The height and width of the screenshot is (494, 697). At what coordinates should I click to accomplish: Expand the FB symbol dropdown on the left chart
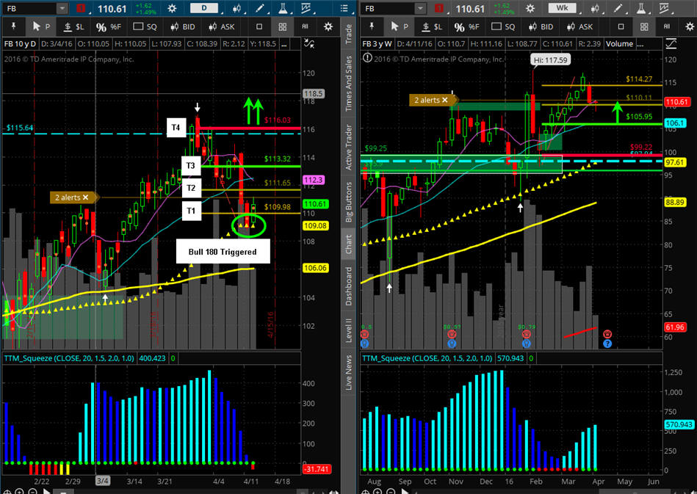pos(62,9)
